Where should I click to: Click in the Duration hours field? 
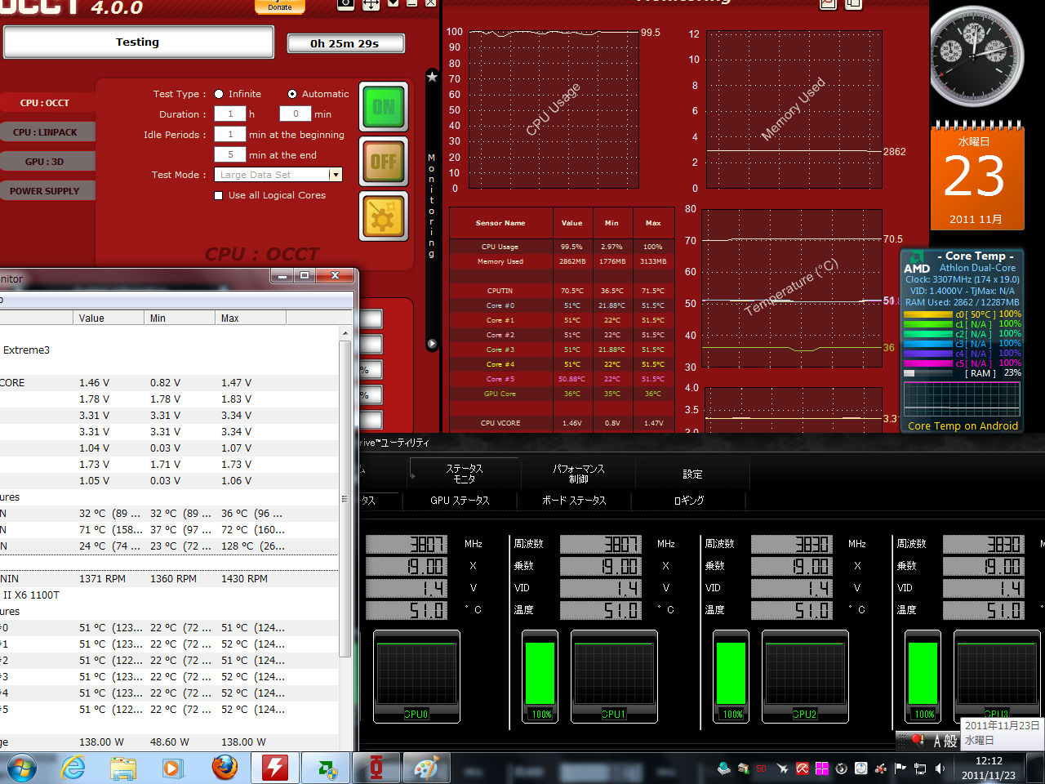[230, 114]
